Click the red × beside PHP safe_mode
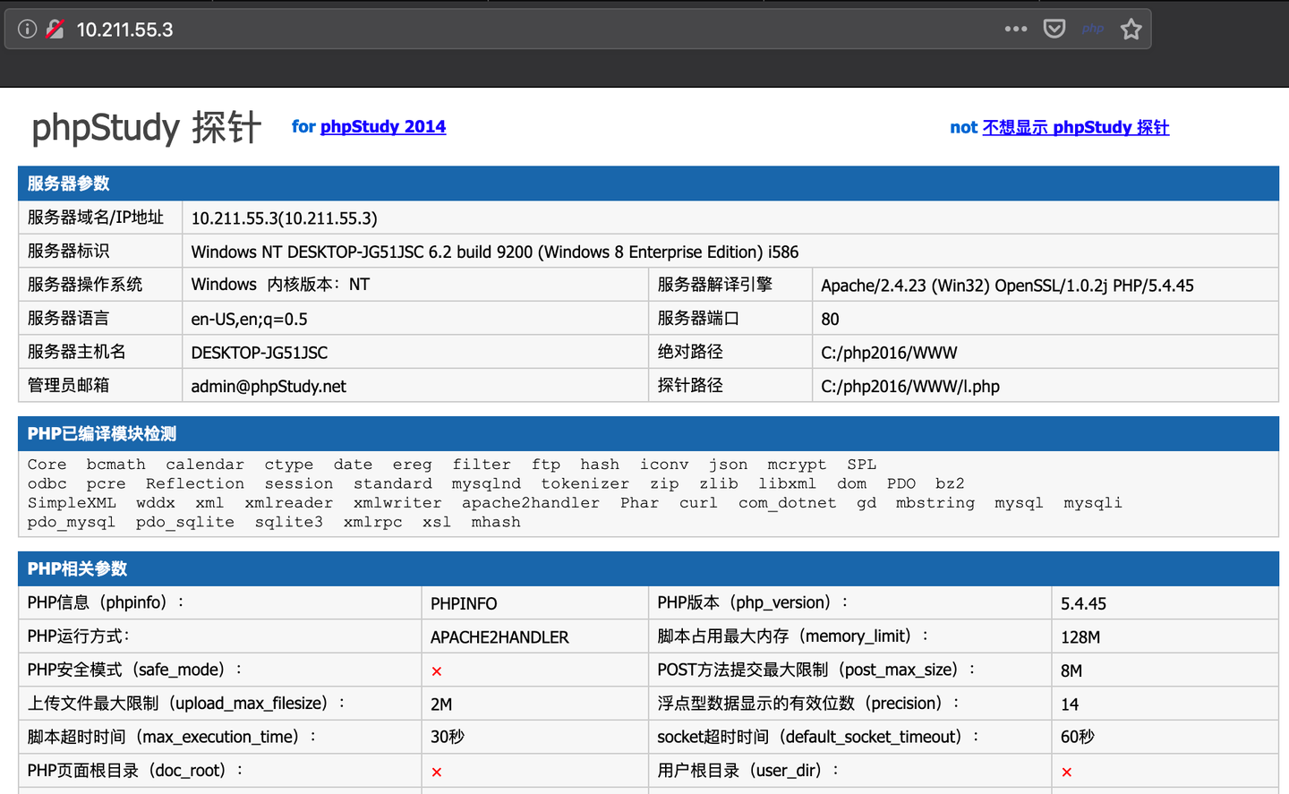 pyautogui.click(x=435, y=670)
